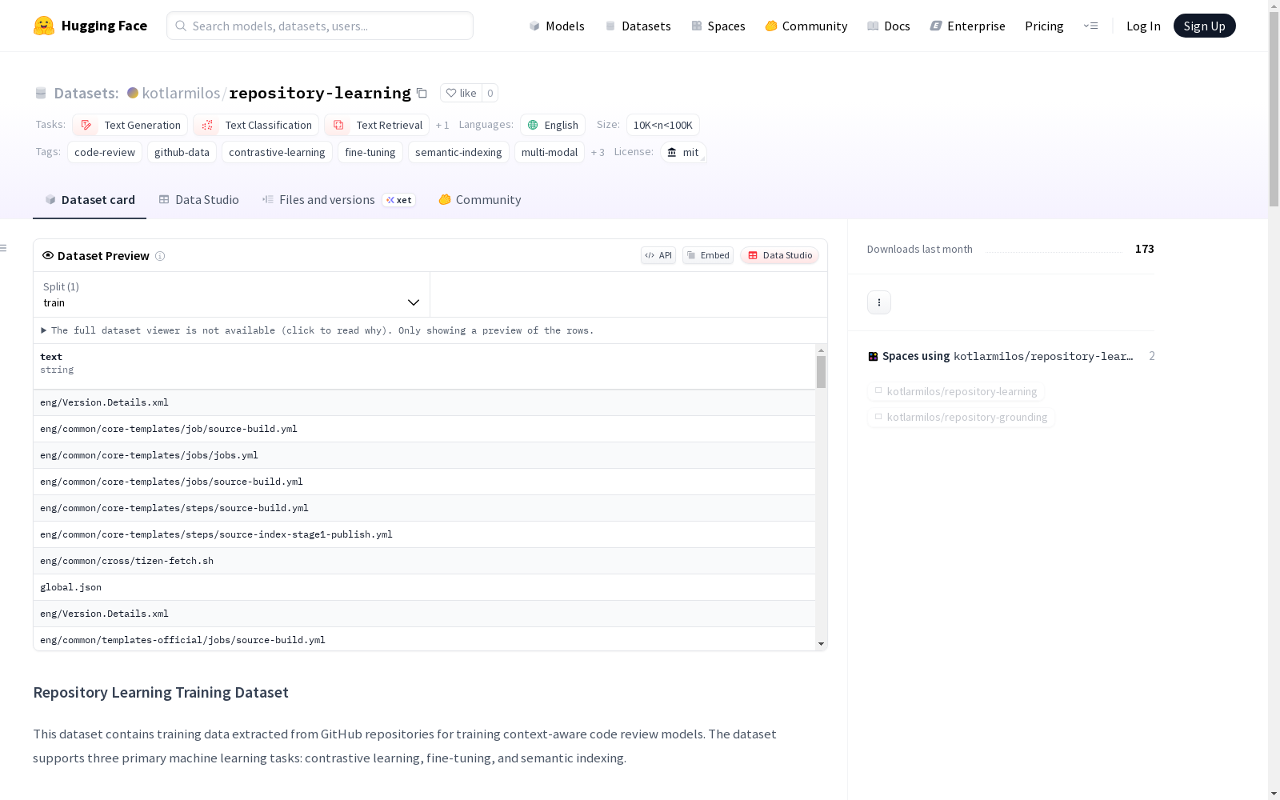The width and height of the screenshot is (1280, 800).
Task: Open the Dataset card tab
Action: (90, 200)
